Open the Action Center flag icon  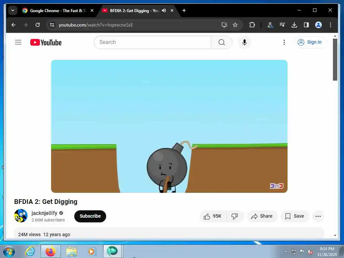(x=302, y=252)
